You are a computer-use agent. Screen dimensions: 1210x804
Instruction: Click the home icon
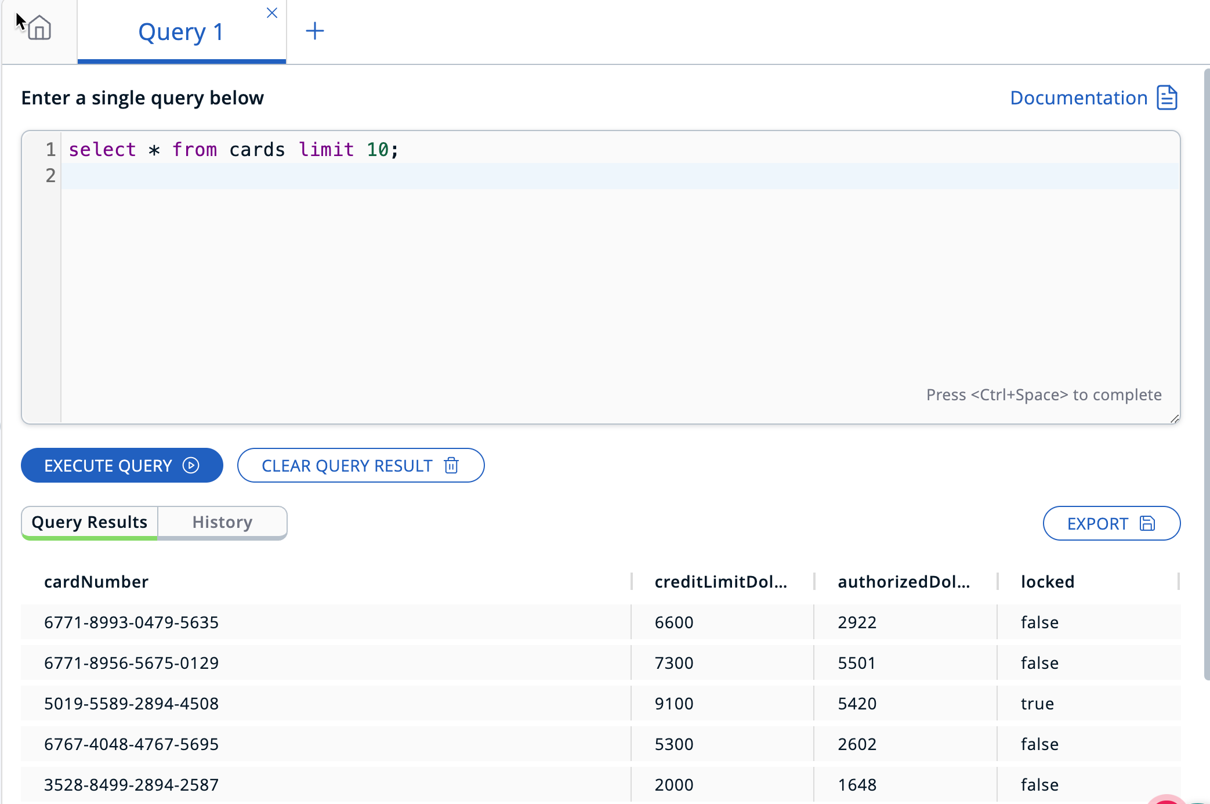point(39,28)
